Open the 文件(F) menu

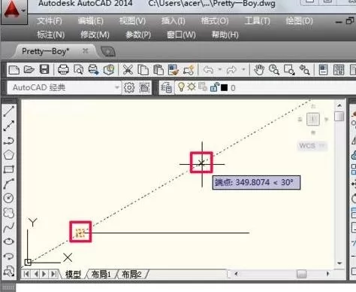coord(50,21)
